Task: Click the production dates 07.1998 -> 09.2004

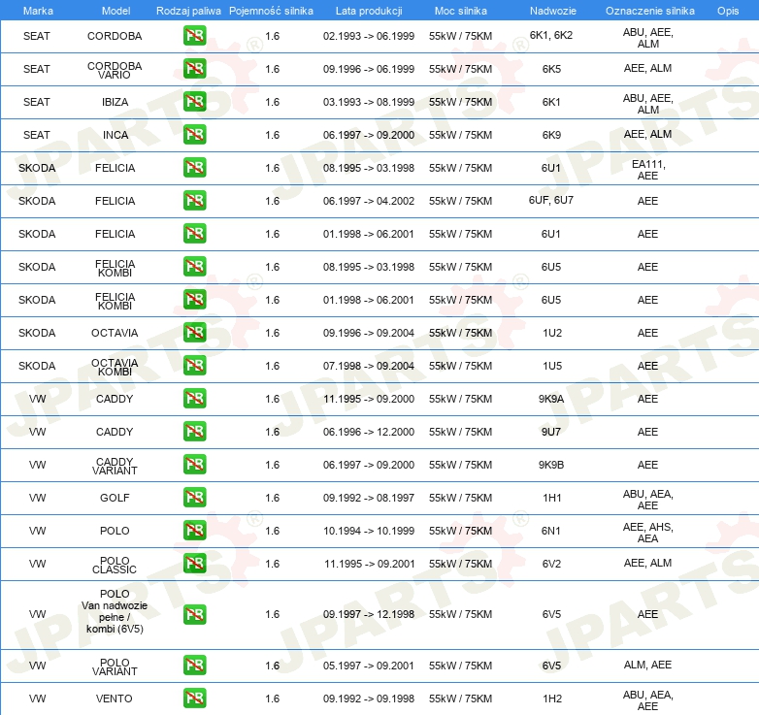Action: 369,366
